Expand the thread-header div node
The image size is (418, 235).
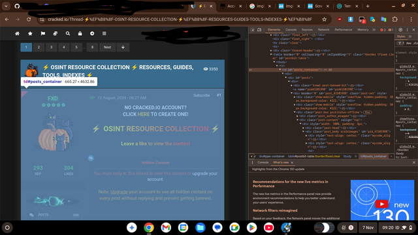click(271, 50)
